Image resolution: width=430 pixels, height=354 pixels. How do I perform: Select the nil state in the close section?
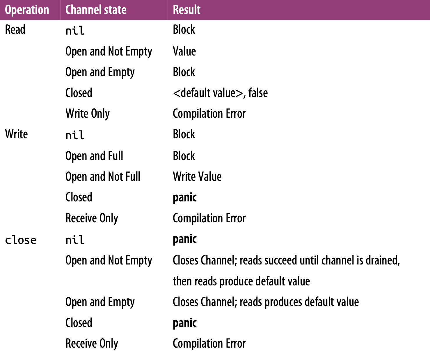[x=75, y=240]
